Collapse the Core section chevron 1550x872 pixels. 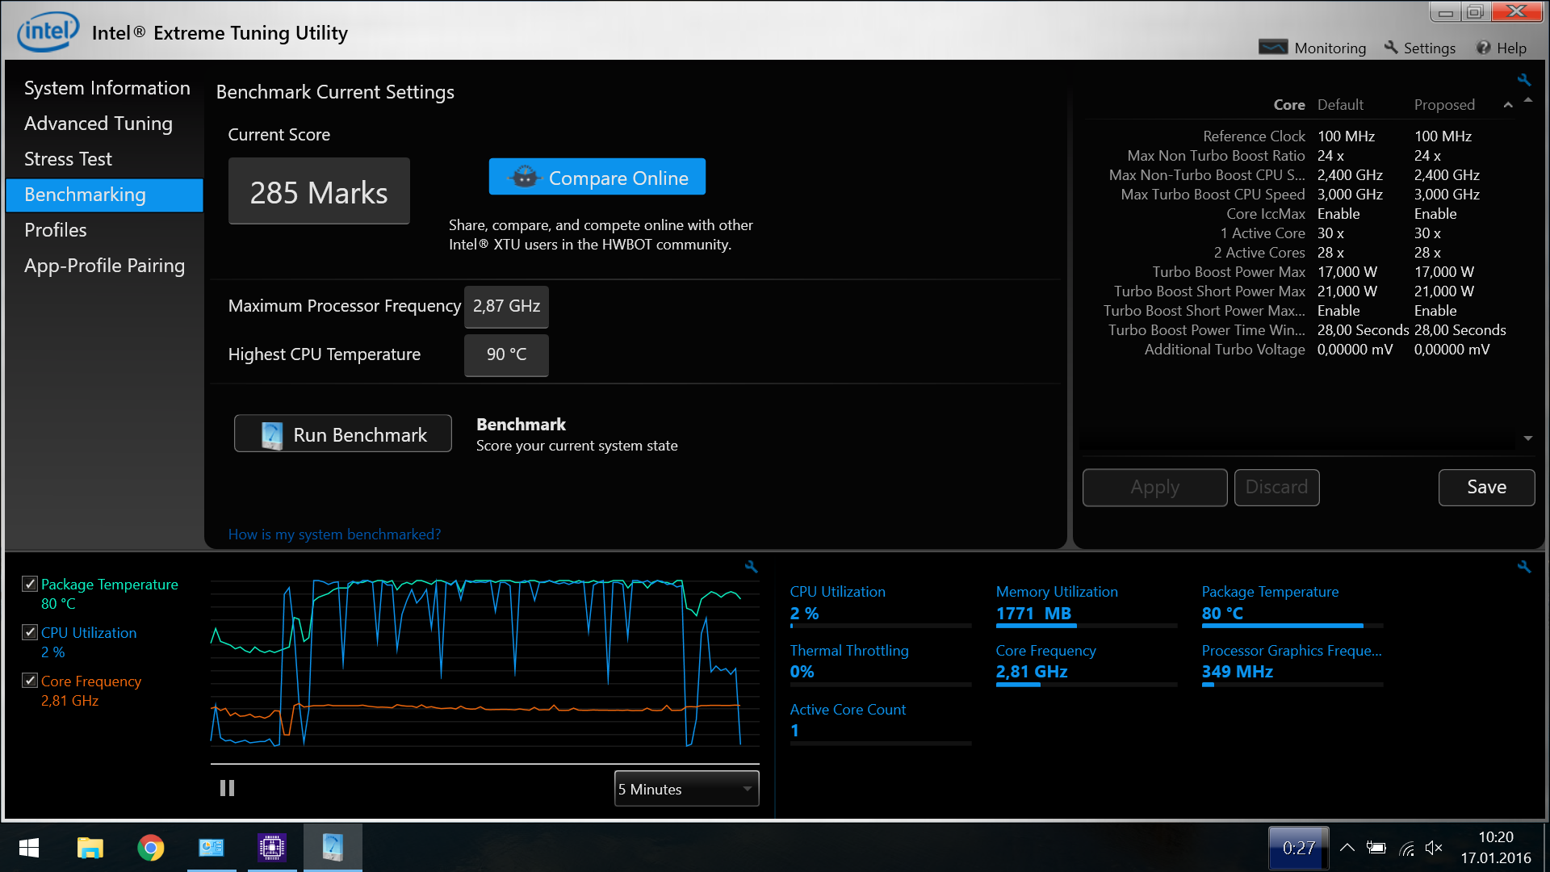1507,105
